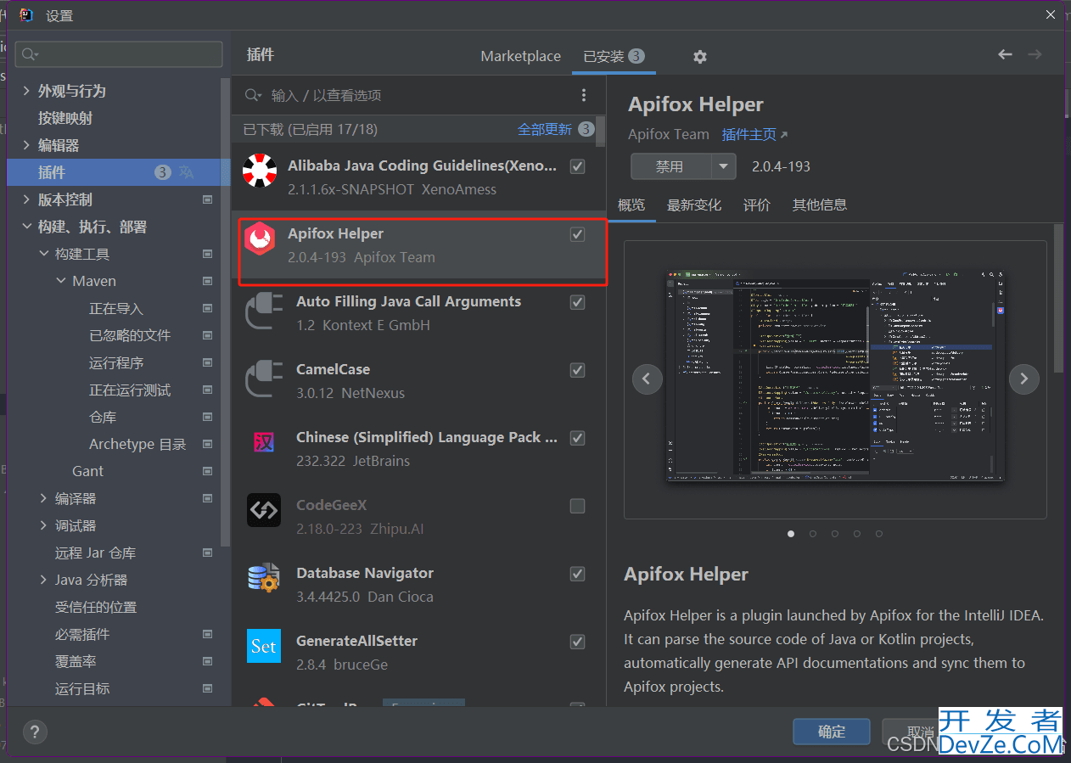Click the Database Navigator plugin icon

264,578
